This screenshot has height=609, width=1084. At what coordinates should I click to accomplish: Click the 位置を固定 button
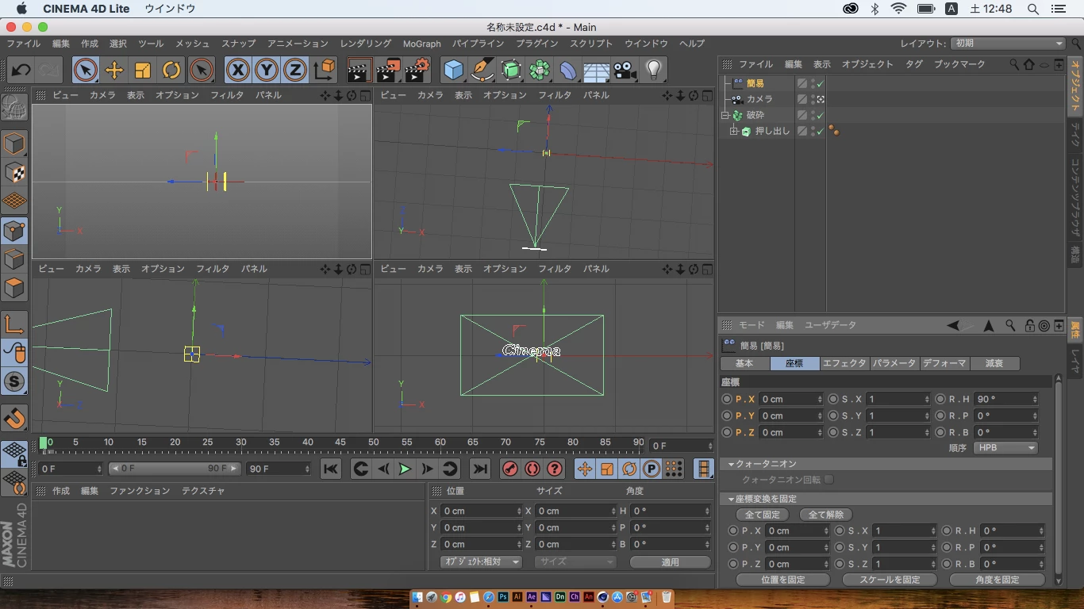783,580
